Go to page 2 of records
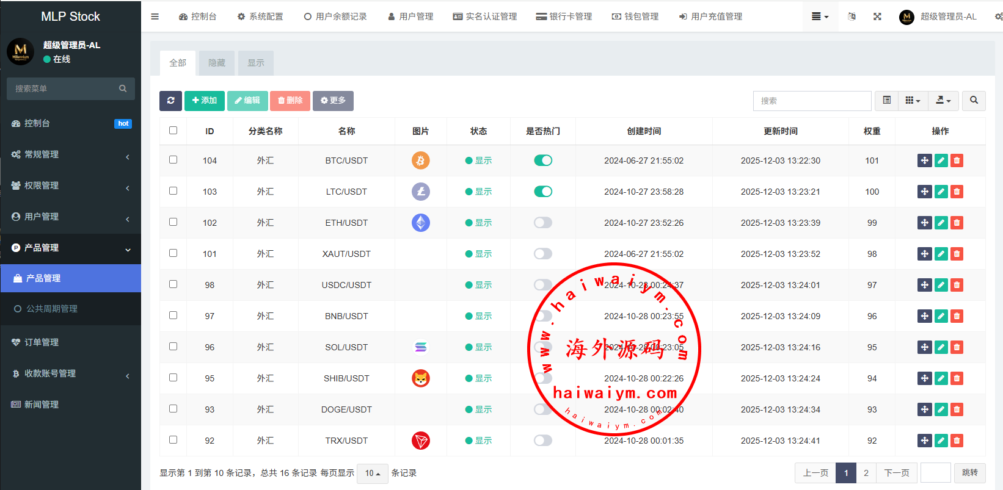Viewport: 1003px width, 490px height. 866,473
